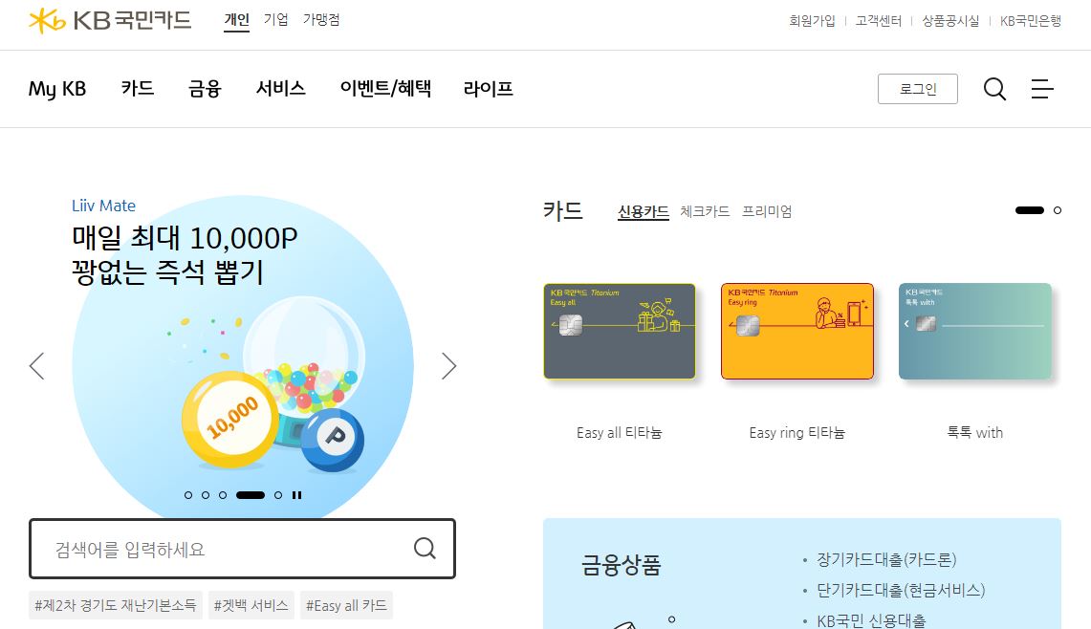Click the Liiv Mate banner headline
1091x629 pixels.
pos(185,255)
